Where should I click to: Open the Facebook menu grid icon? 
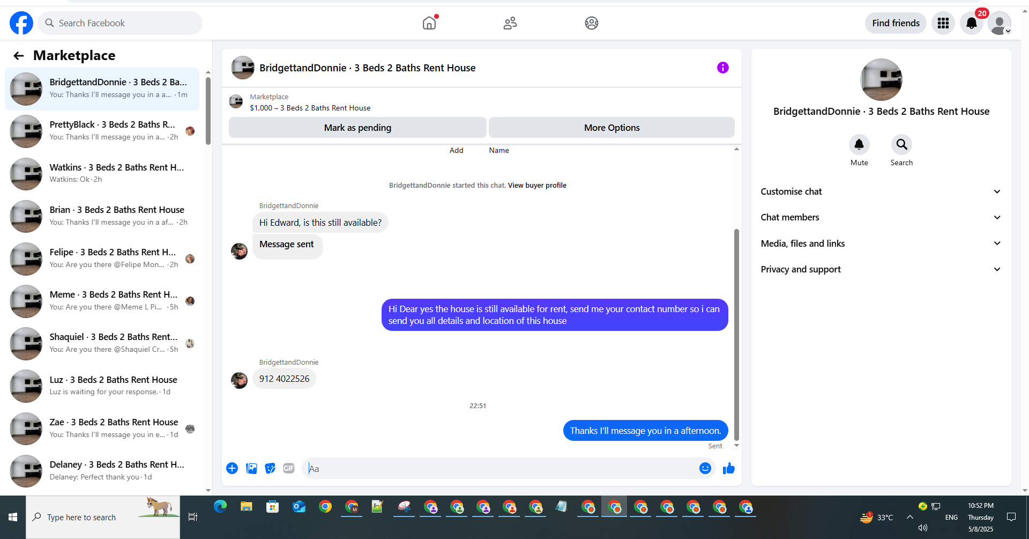tap(943, 23)
